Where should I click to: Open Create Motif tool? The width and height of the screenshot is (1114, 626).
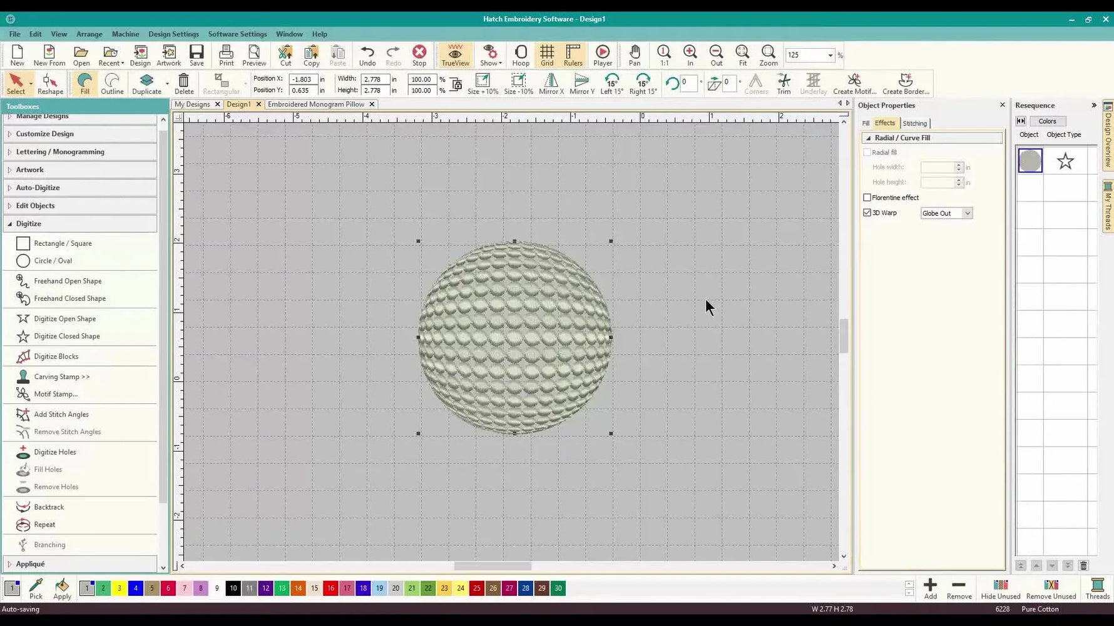(854, 84)
